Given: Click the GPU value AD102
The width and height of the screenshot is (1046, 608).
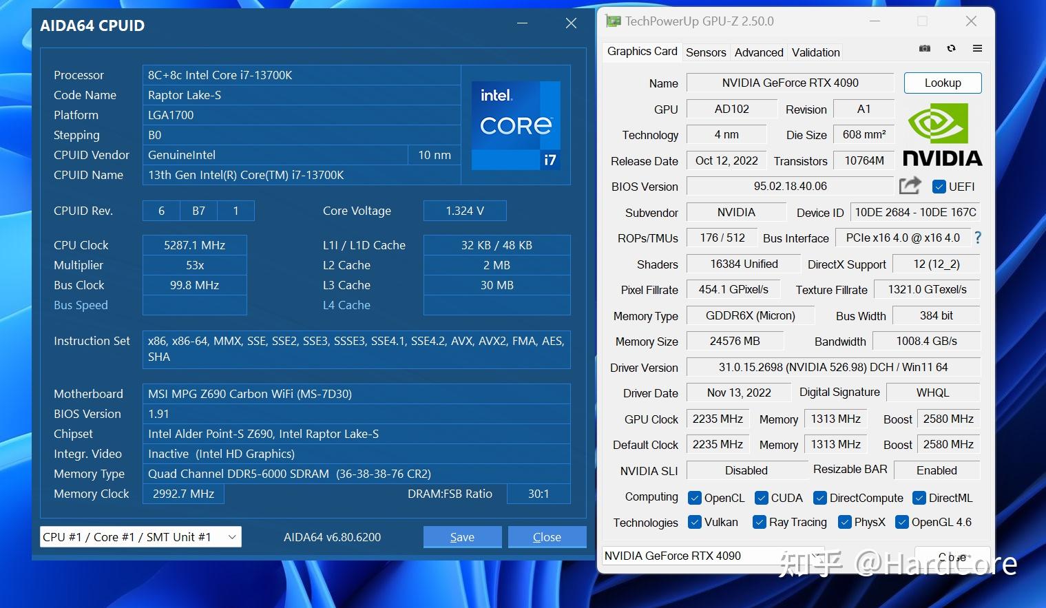Looking at the screenshot, I should (732, 109).
